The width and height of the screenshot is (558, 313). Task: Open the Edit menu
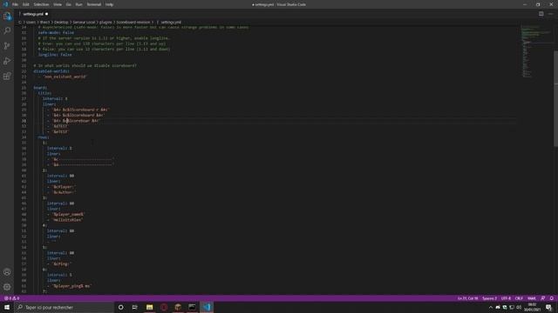[x=25, y=4]
